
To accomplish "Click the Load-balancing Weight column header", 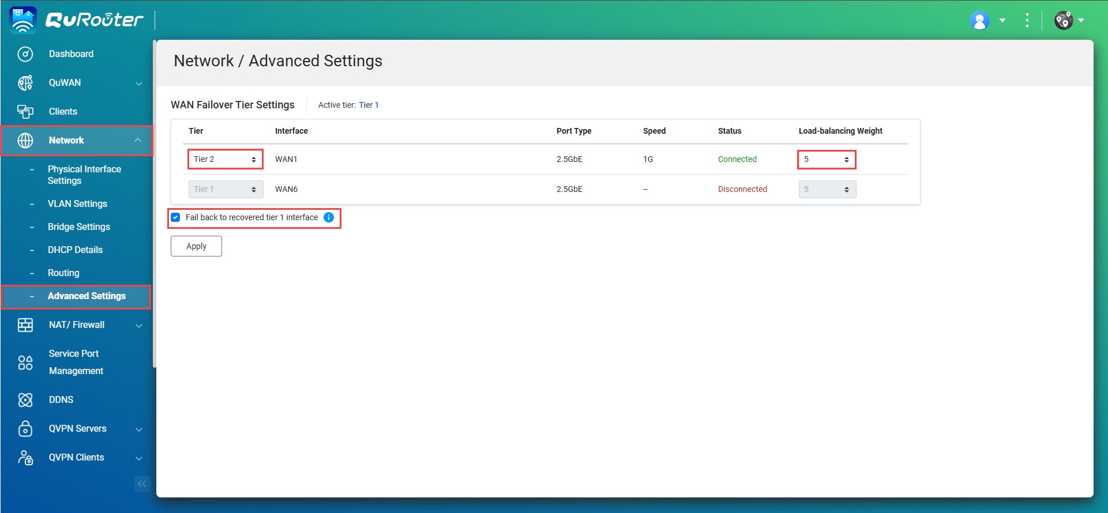I will tap(840, 131).
